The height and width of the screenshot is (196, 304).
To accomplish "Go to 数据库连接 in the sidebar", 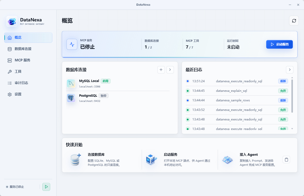I will [x=28, y=49].
